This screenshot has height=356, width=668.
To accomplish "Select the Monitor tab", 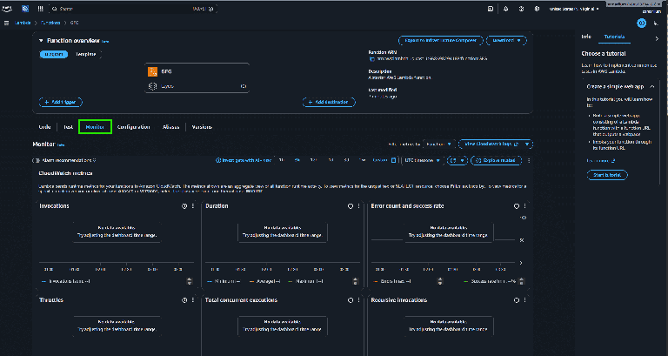I will tap(95, 127).
